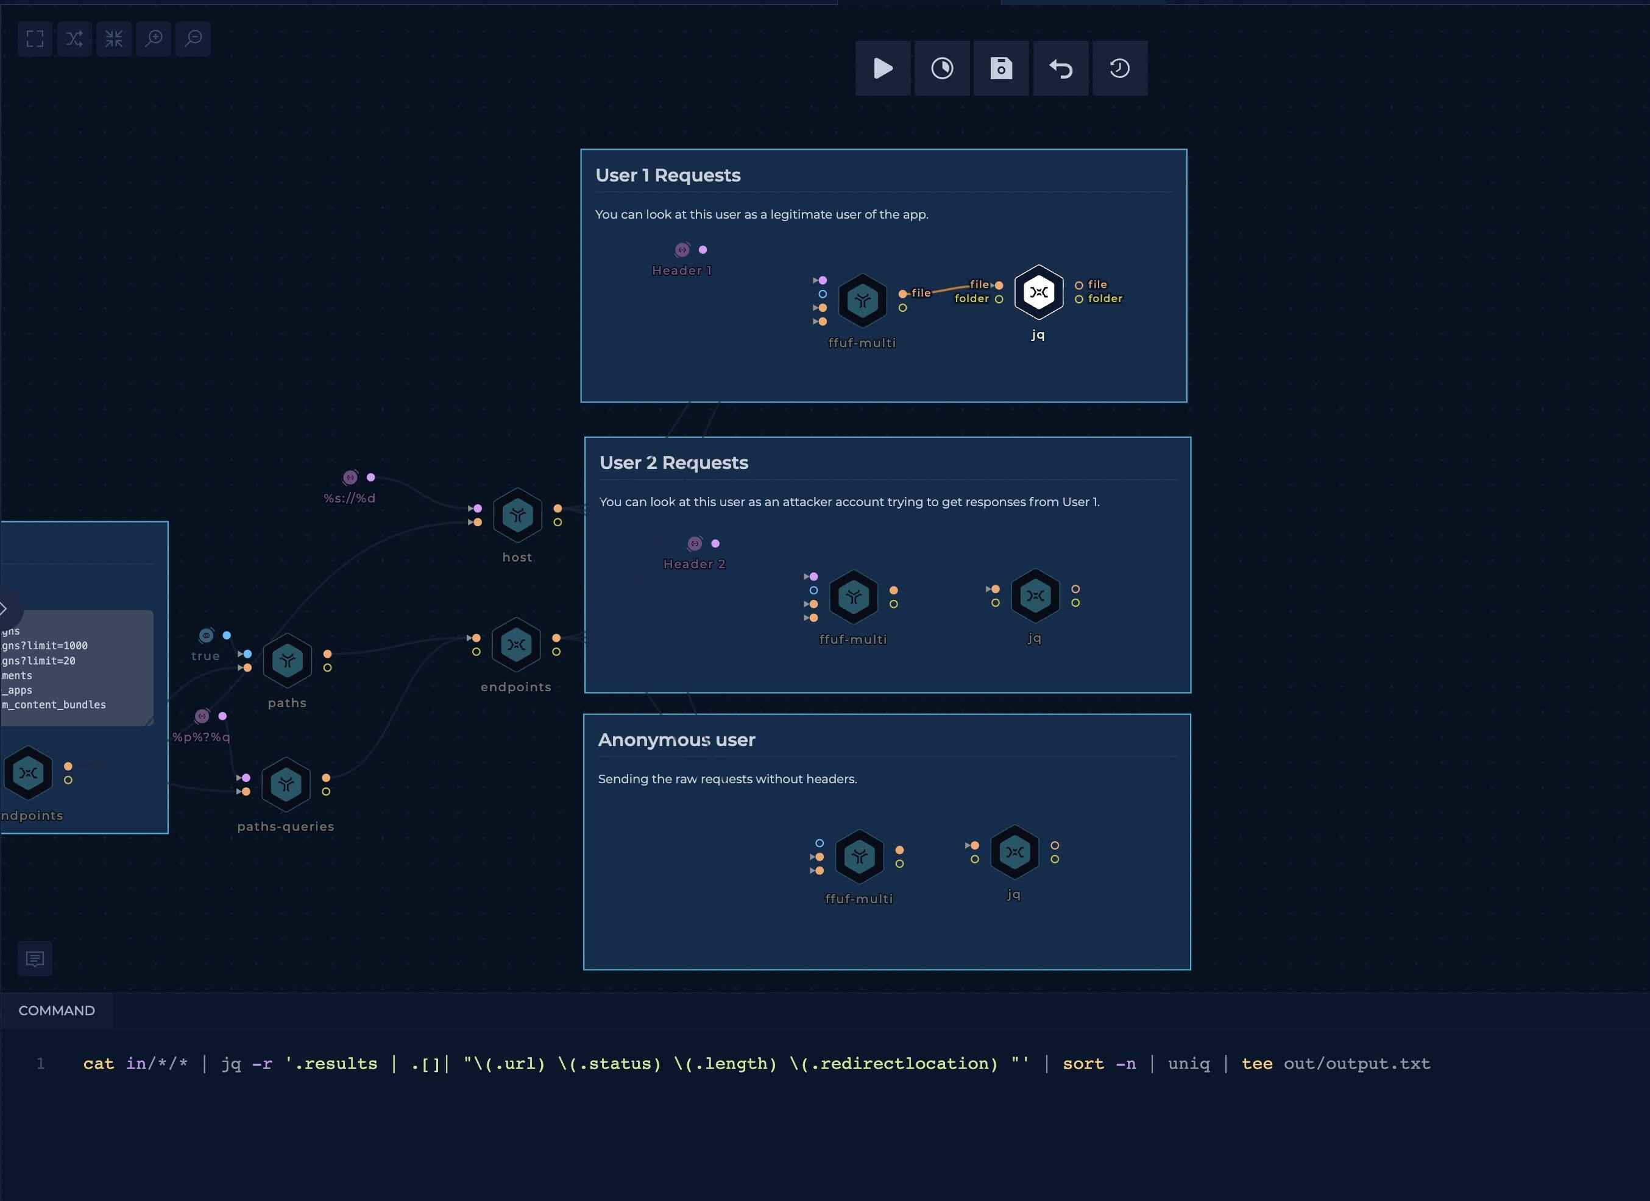
Task: Click the collapse arrows icon
Action: pos(114,38)
